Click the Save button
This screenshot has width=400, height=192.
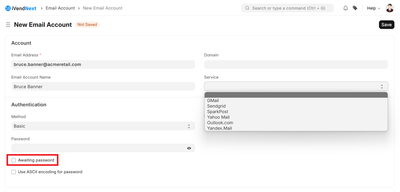(x=386, y=25)
